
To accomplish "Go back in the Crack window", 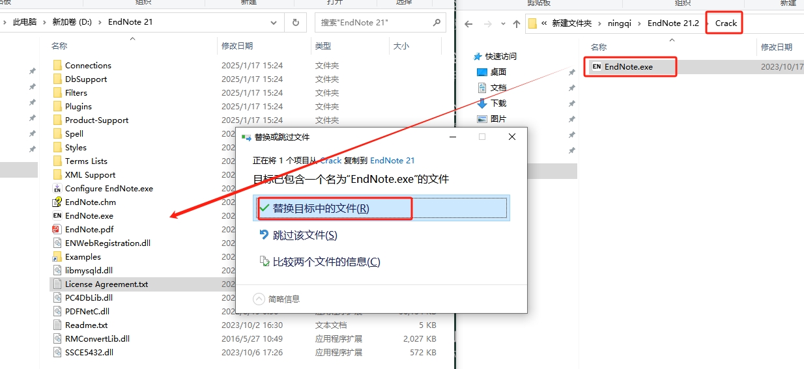I will [x=468, y=23].
